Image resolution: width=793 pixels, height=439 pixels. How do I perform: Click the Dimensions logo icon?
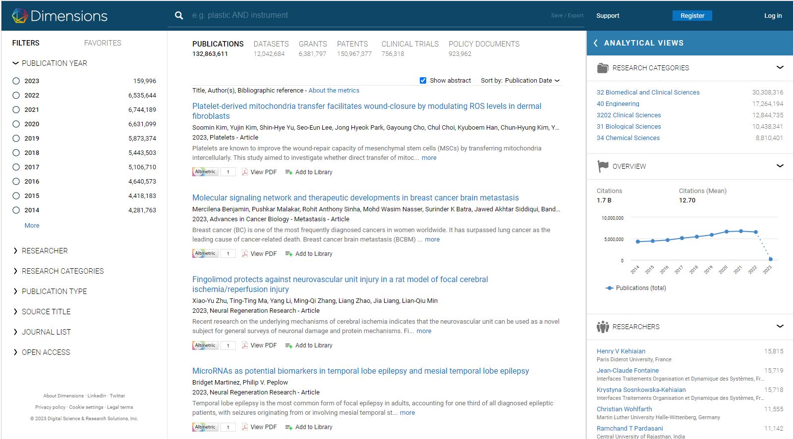pos(20,16)
